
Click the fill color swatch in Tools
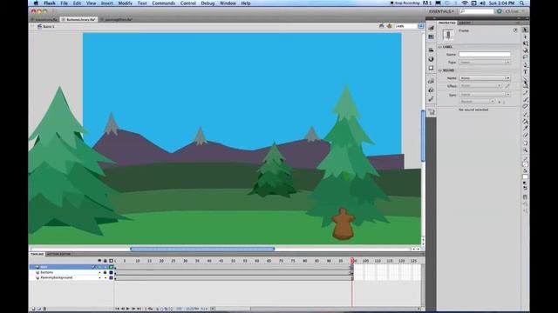pyautogui.click(x=525, y=176)
